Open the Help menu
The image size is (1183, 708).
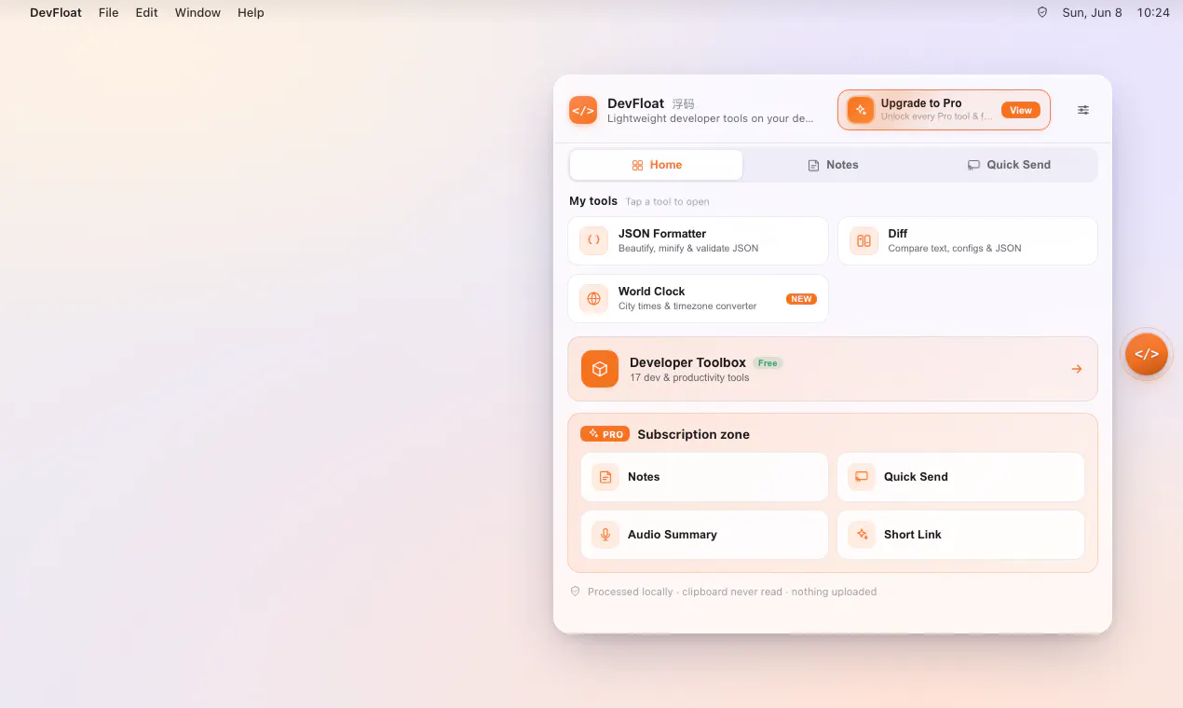click(x=251, y=13)
